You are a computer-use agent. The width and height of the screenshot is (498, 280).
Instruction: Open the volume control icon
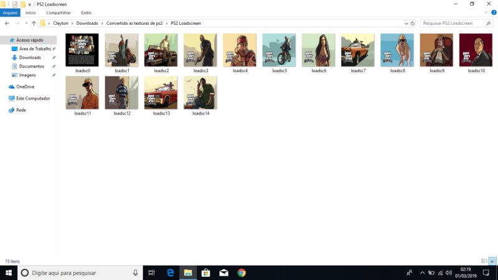[448, 273]
